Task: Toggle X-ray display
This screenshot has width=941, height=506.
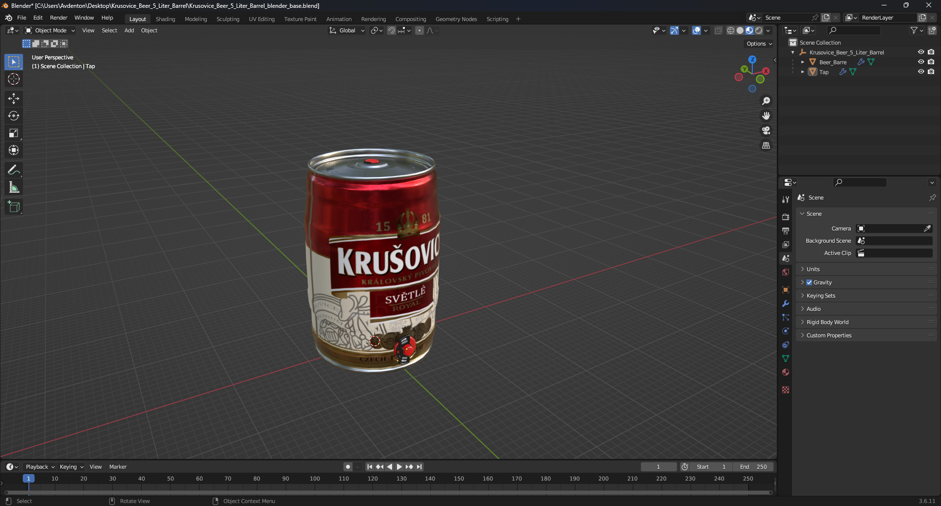Action: [x=718, y=30]
